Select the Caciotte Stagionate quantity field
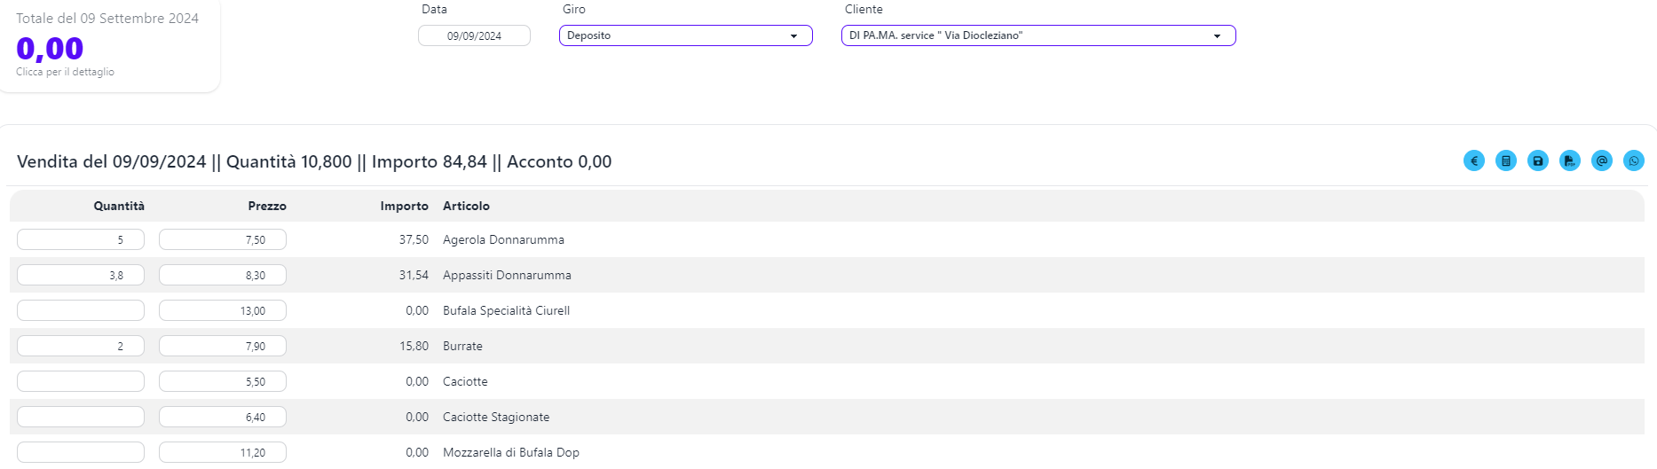The height and width of the screenshot is (469, 1657). click(81, 417)
